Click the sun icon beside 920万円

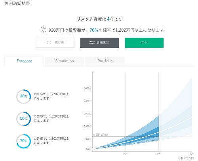(x=44, y=30)
